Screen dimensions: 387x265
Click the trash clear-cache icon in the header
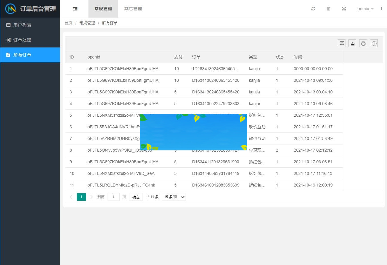click(x=328, y=9)
